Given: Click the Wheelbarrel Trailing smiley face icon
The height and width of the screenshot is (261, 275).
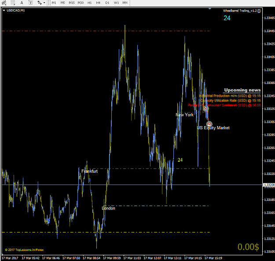Looking at the screenshot, I should tap(259, 11).
